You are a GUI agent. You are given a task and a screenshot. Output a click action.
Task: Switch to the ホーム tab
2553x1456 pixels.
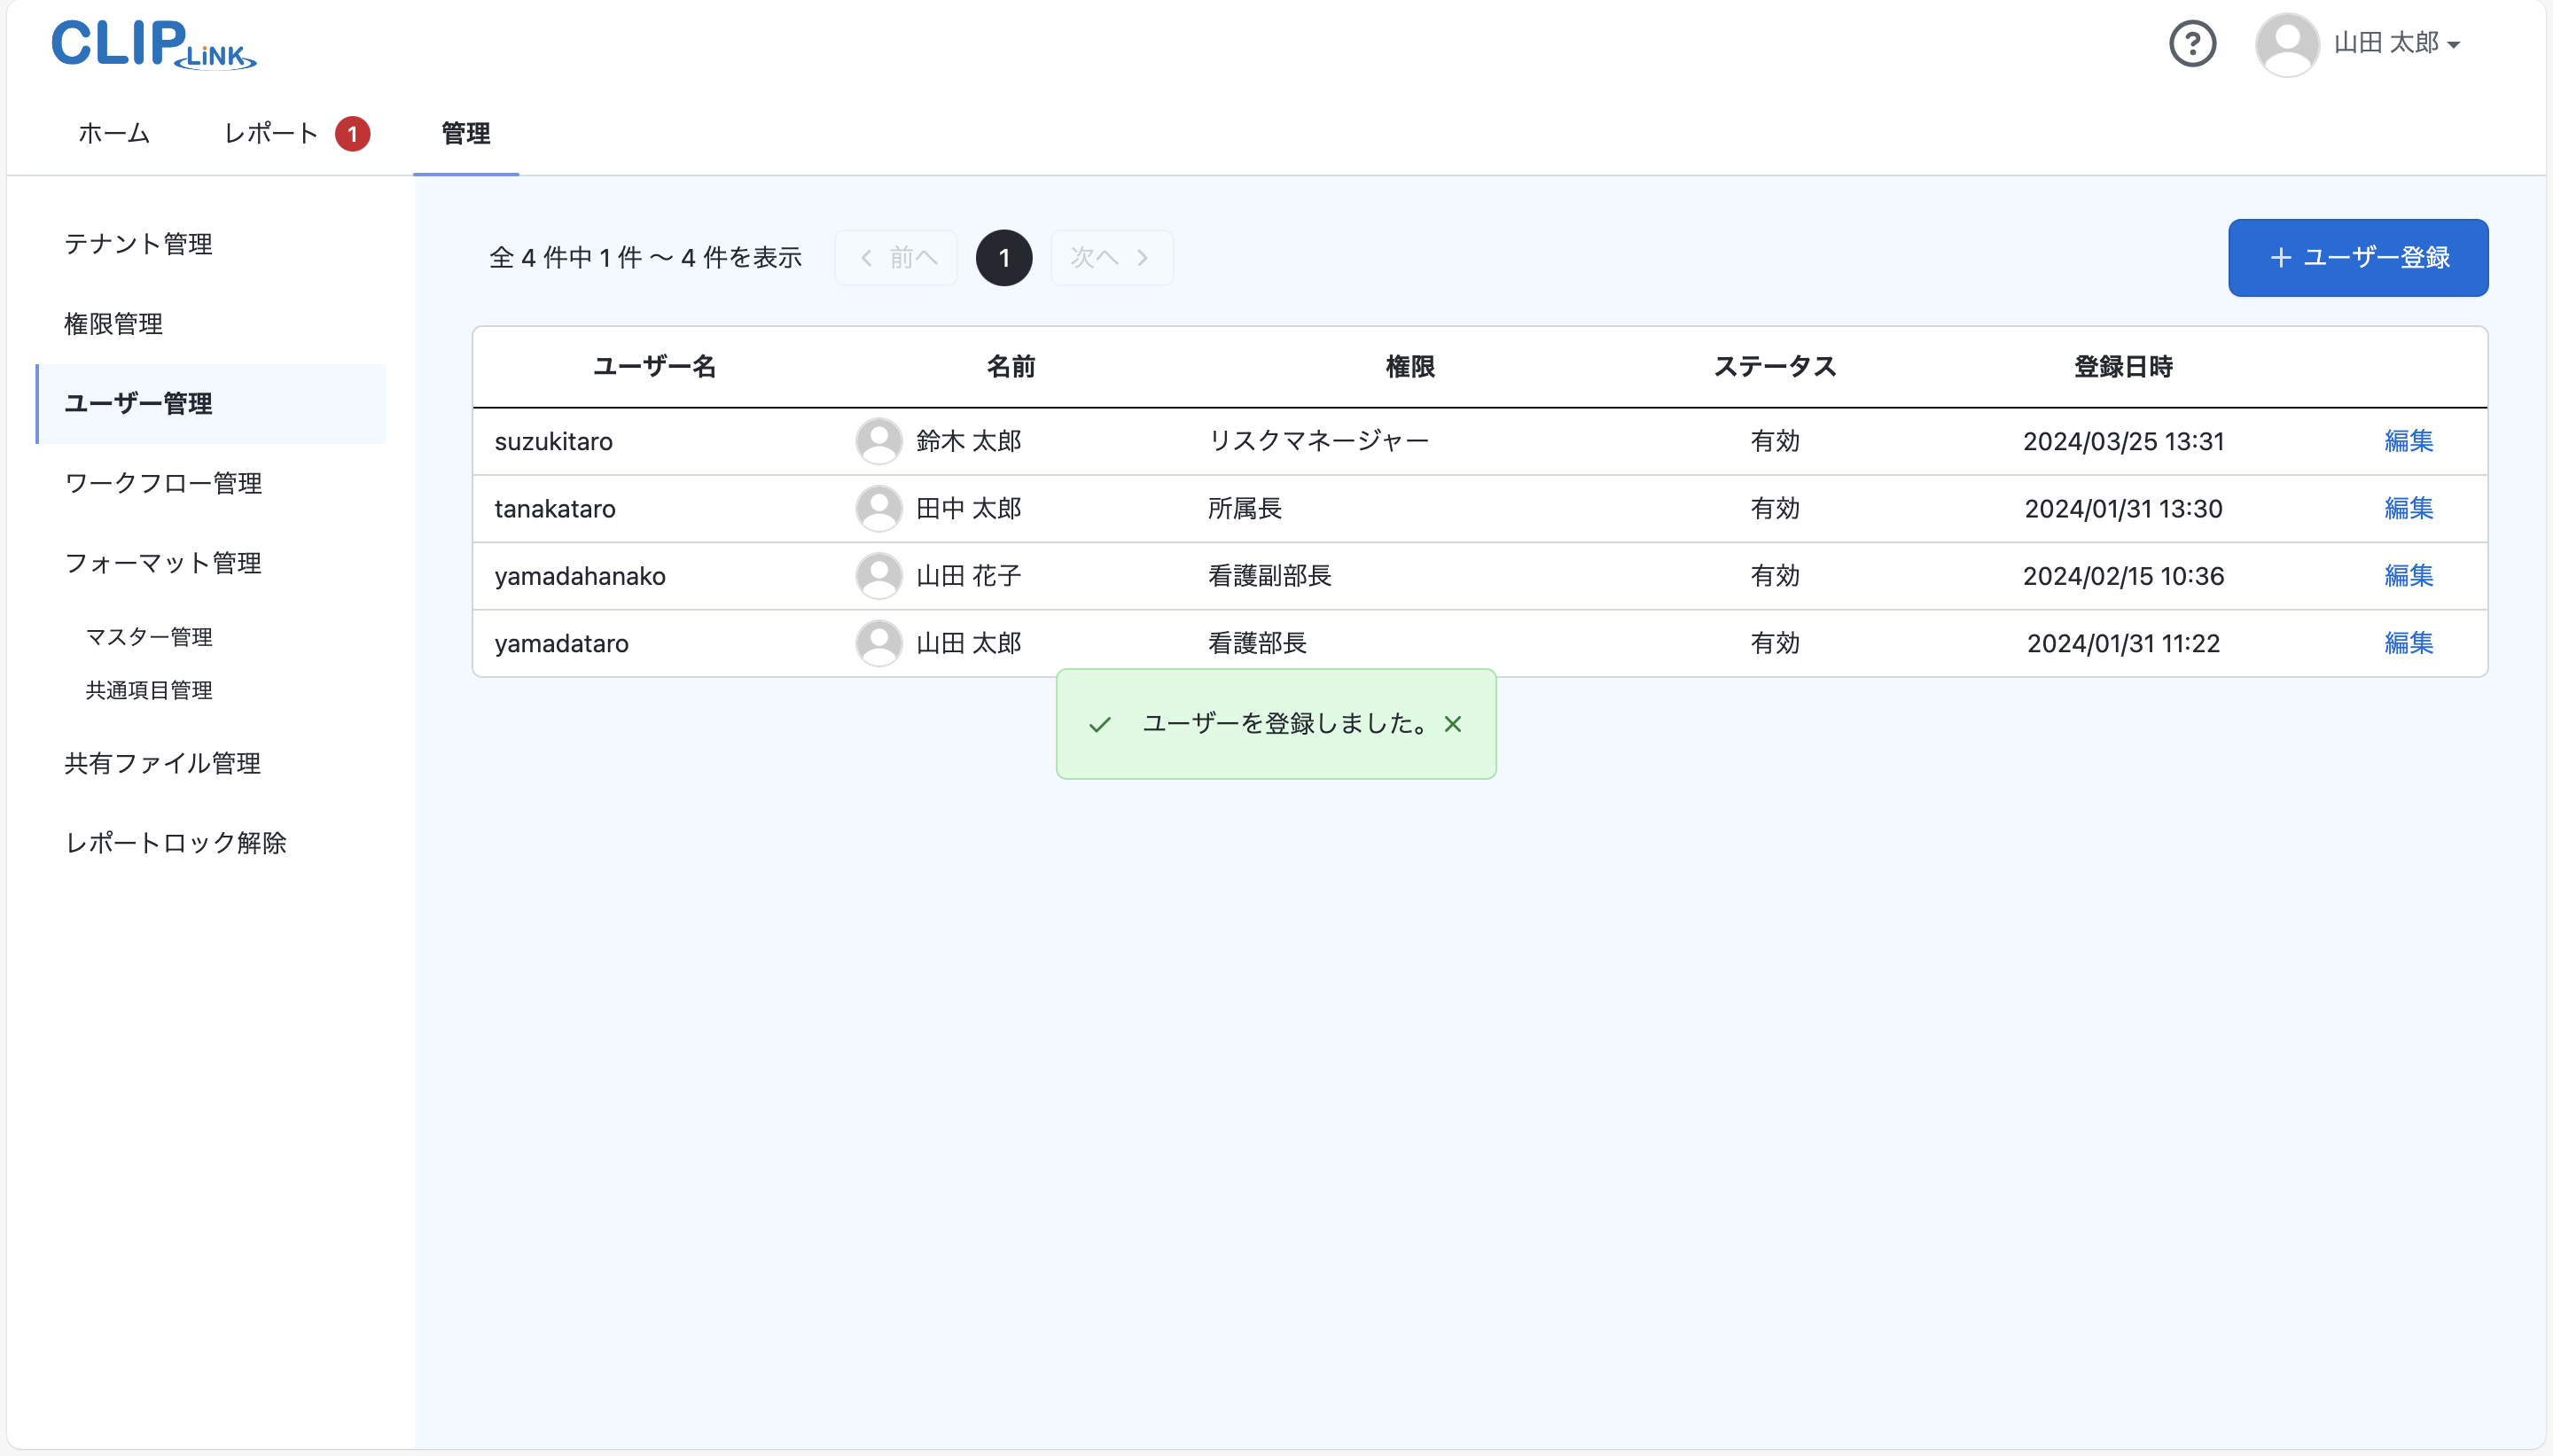pos(113,133)
